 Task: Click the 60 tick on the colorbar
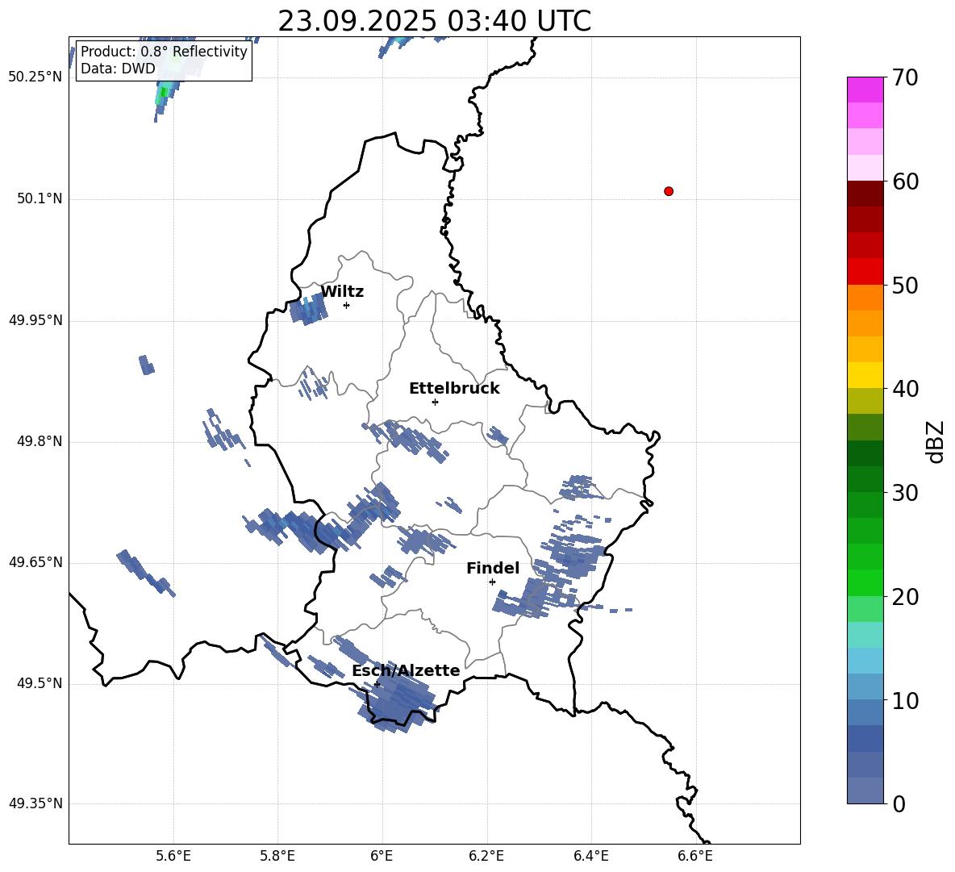tap(905, 181)
